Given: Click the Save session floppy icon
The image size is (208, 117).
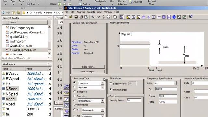Looking at the screenshot, I should (x=76, y=17).
